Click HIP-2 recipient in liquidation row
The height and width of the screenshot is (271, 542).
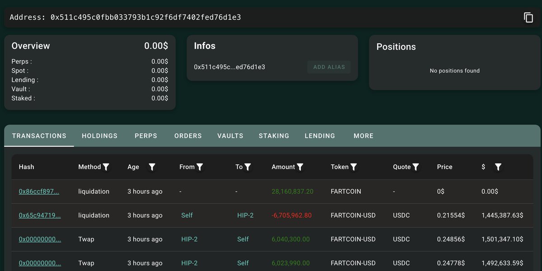point(245,215)
